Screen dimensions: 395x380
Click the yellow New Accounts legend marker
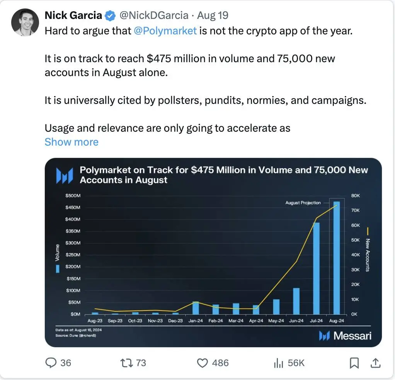click(368, 231)
